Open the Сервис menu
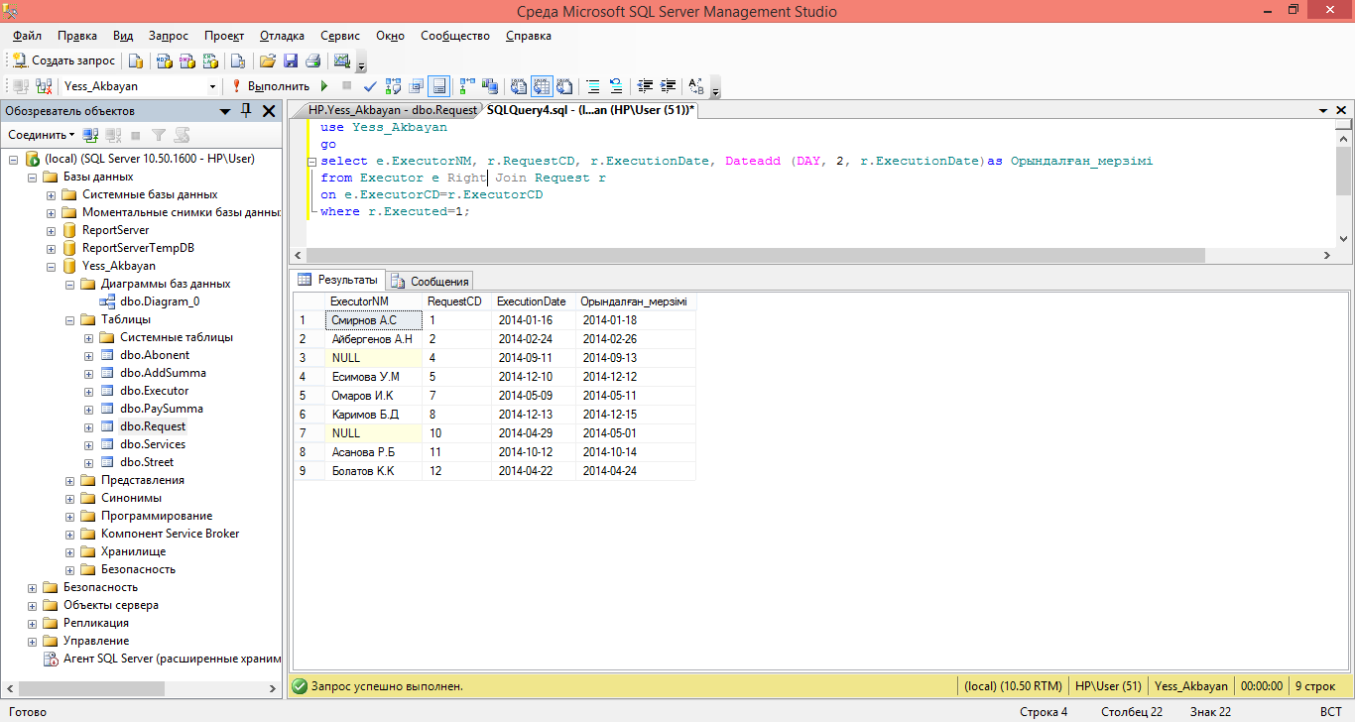 (x=340, y=36)
